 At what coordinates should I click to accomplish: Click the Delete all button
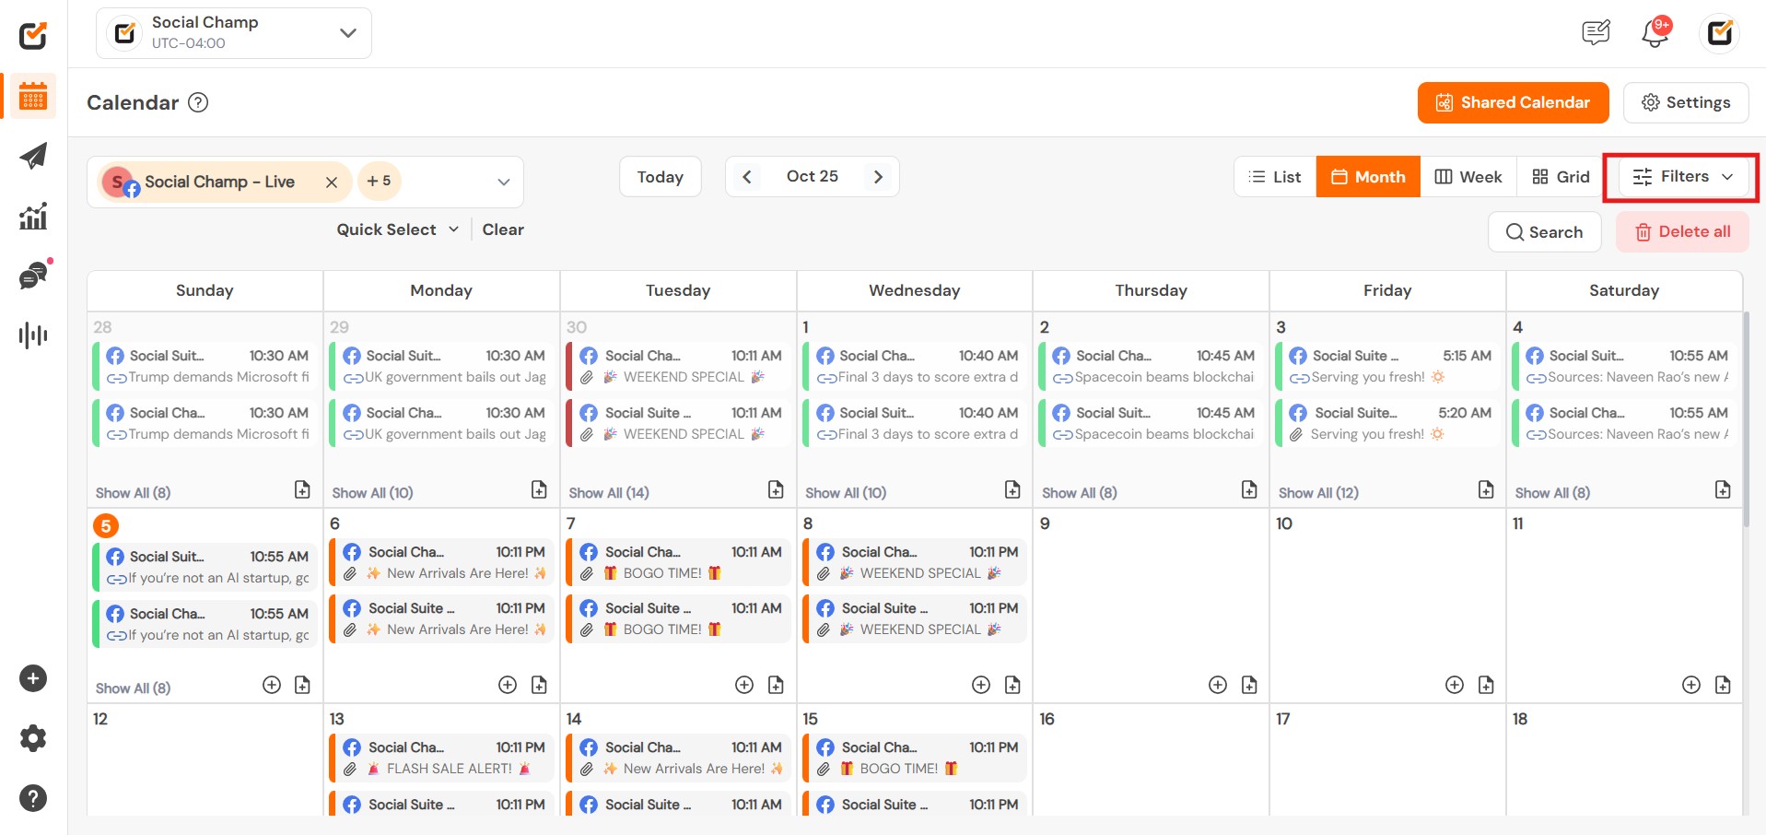coord(1682,232)
